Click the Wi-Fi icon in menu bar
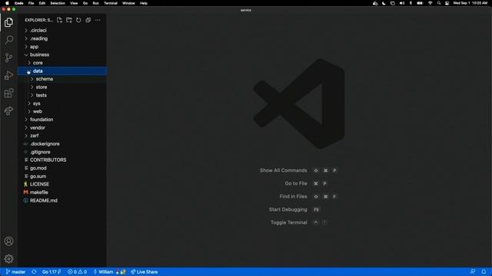 430,3
